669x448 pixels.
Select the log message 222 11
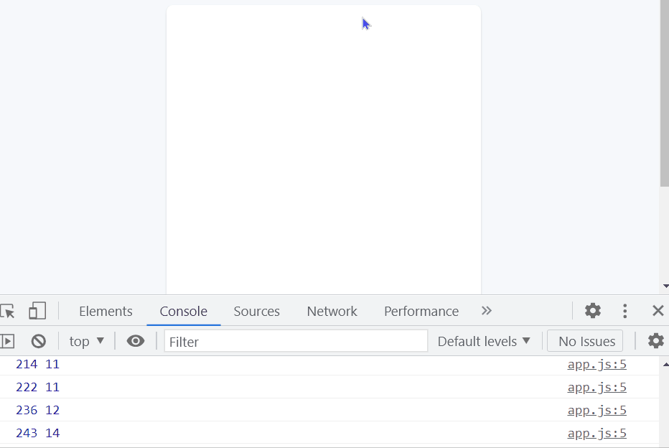tap(37, 388)
